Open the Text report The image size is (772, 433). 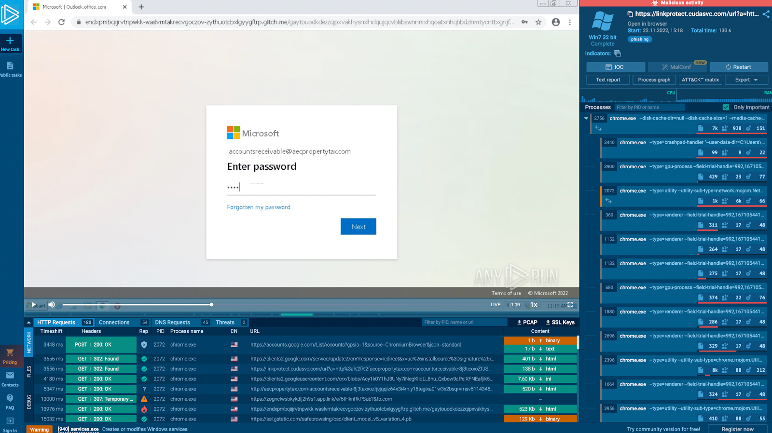pos(608,80)
